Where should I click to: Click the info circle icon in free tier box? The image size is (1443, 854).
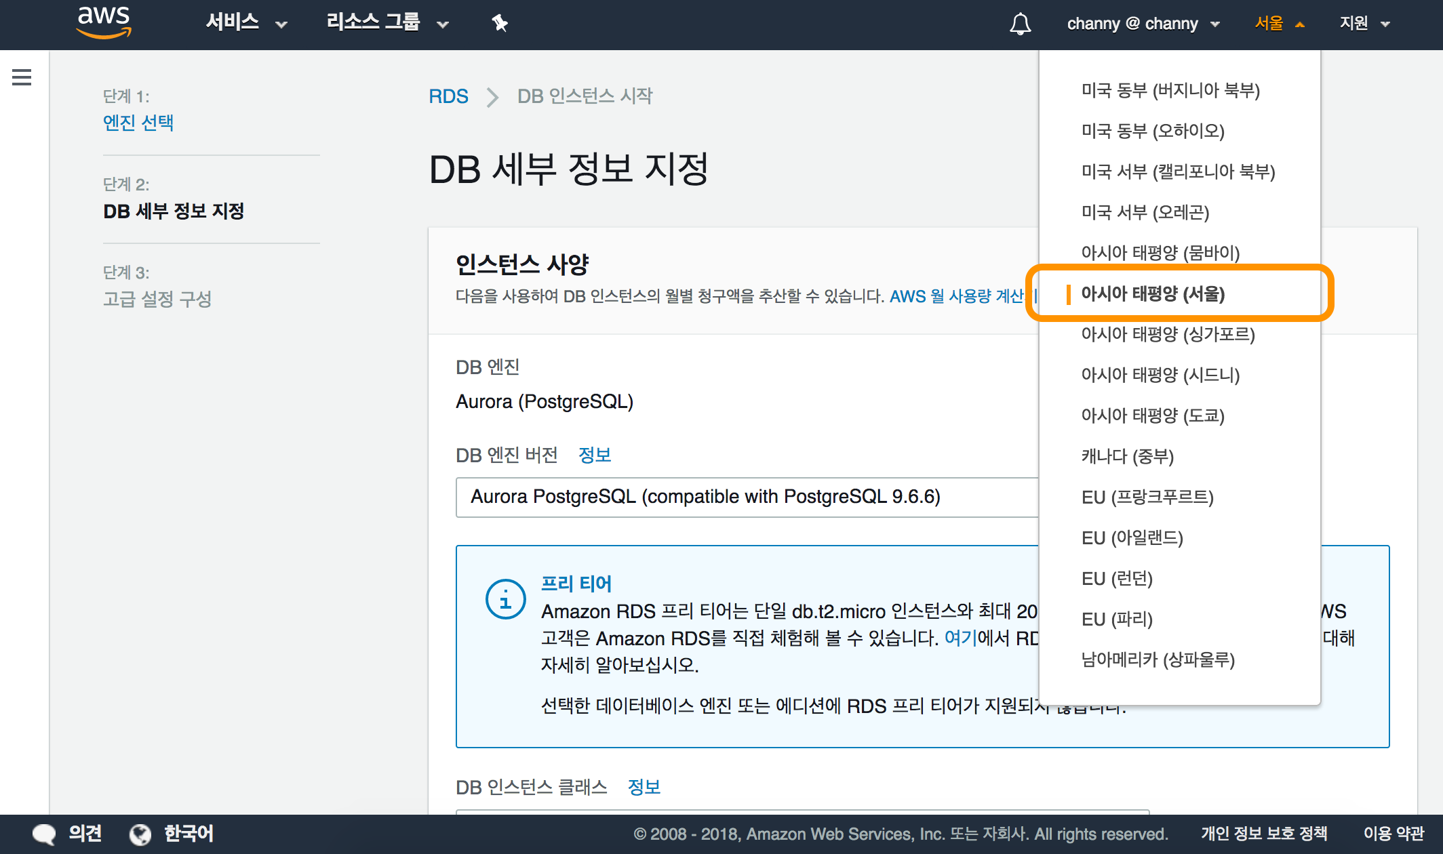505,599
